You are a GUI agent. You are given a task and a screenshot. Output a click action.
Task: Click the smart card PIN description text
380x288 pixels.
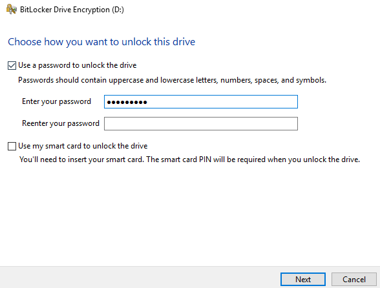coord(189,159)
